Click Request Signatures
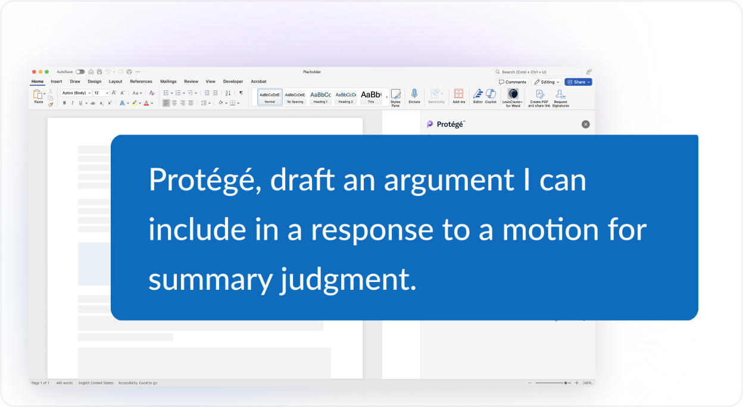This screenshot has height=407, width=743. pyautogui.click(x=560, y=98)
